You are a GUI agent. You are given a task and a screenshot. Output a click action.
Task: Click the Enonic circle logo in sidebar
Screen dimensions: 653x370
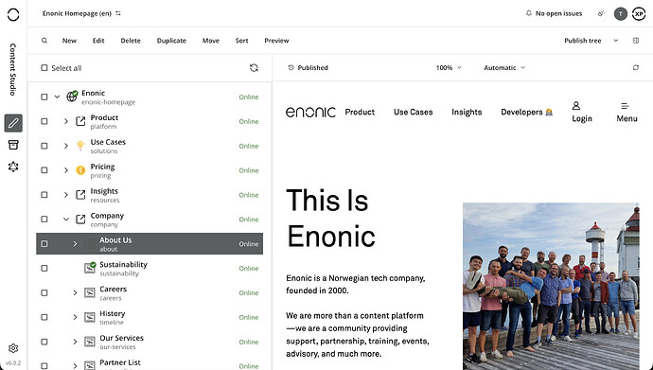[13, 14]
